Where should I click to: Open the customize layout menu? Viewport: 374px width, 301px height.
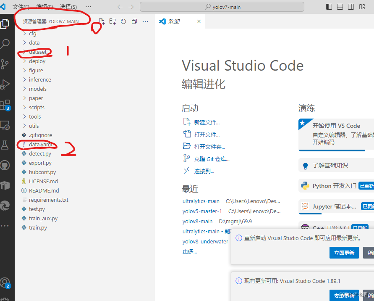click(x=362, y=7)
